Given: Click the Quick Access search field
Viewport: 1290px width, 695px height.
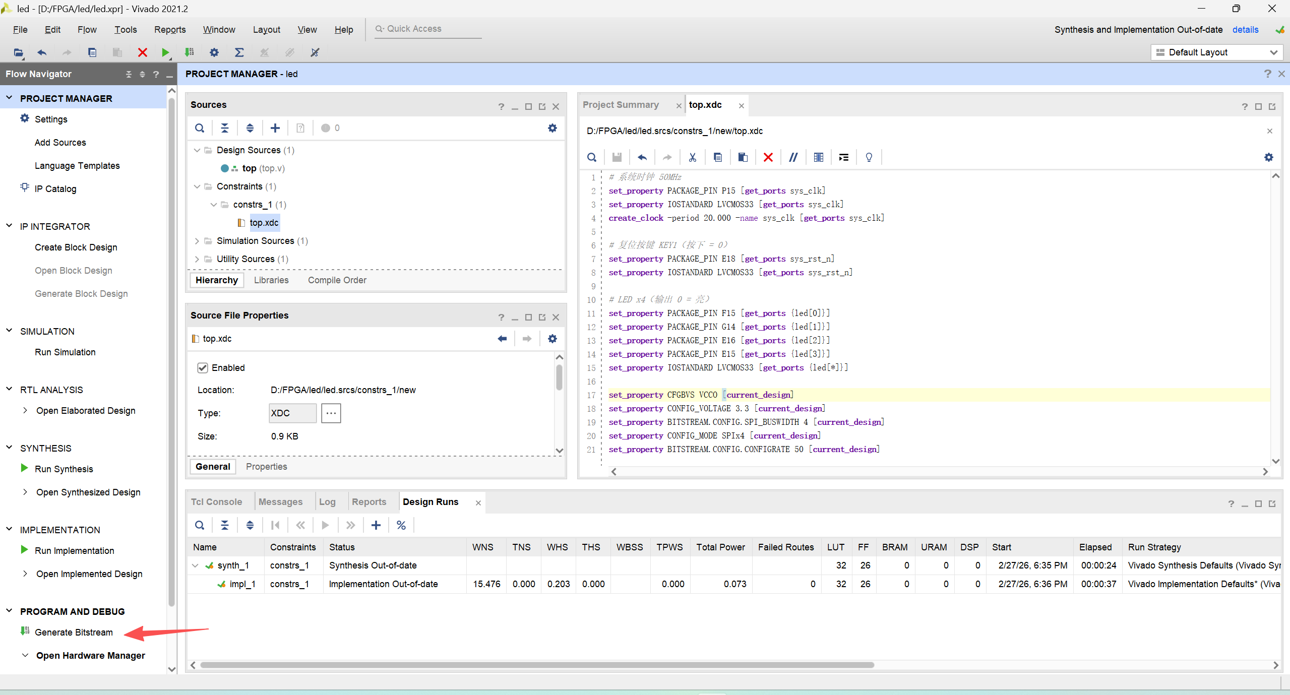Looking at the screenshot, I should point(428,29).
